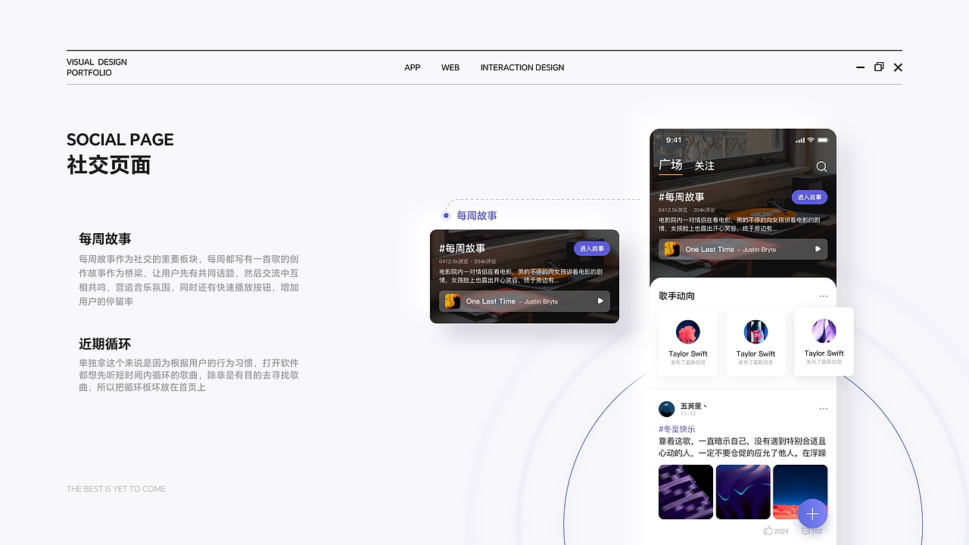The height and width of the screenshot is (545, 969).
Task: Click the like thumb icon showing 2024
Action: coord(768,531)
